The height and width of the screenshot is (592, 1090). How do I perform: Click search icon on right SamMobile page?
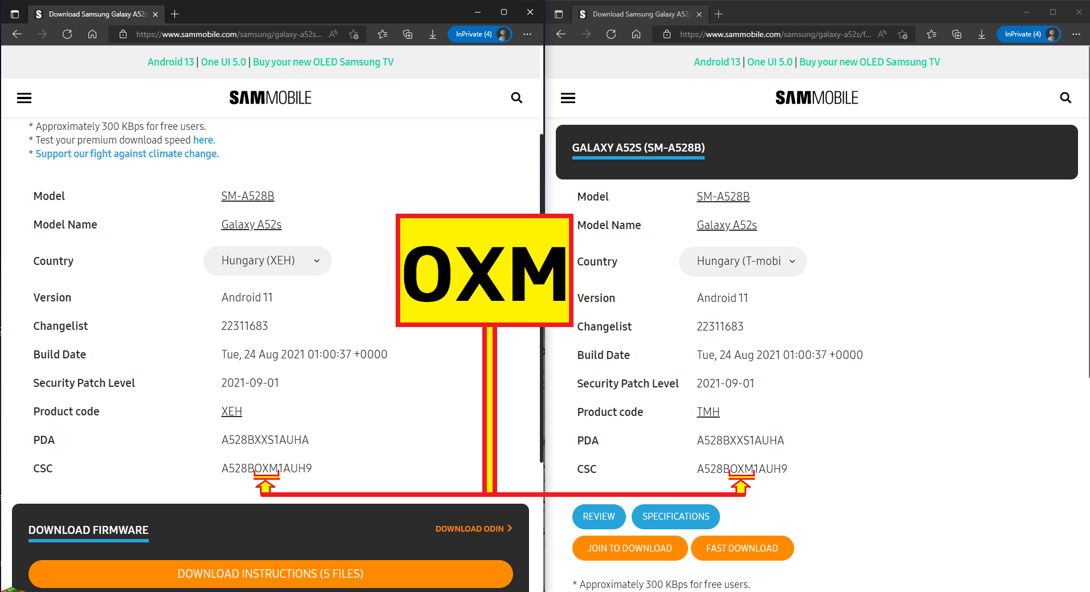point(1065,98)
